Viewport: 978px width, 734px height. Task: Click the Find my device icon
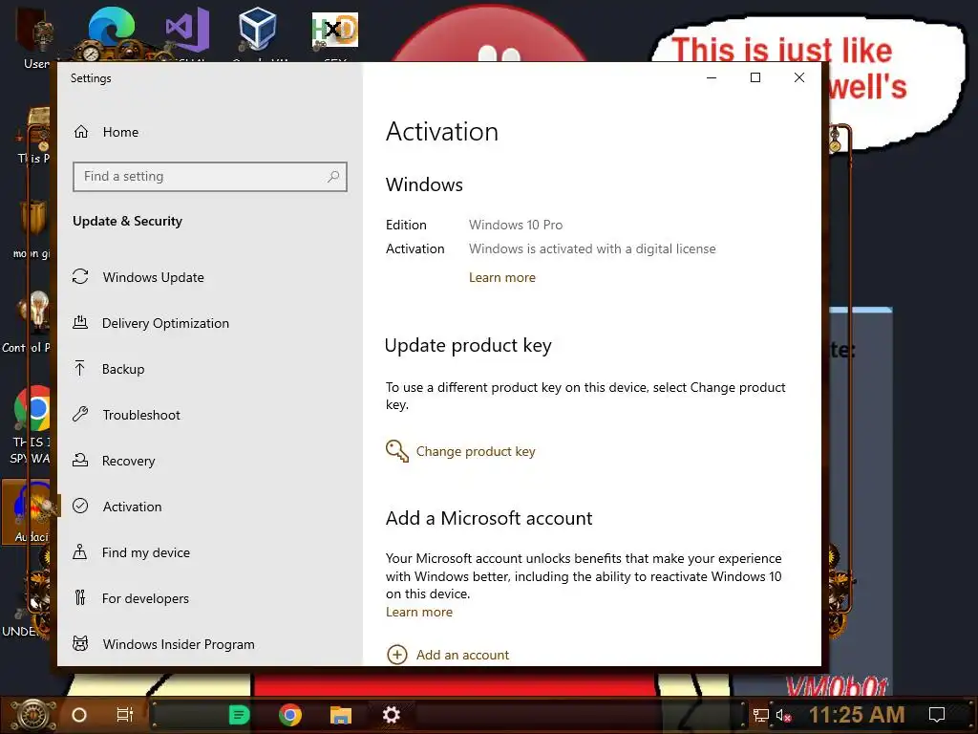click(x=80, y=551)
